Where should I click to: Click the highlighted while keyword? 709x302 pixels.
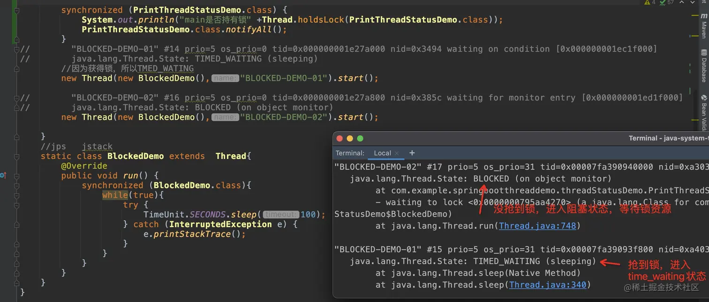[115, 195]
